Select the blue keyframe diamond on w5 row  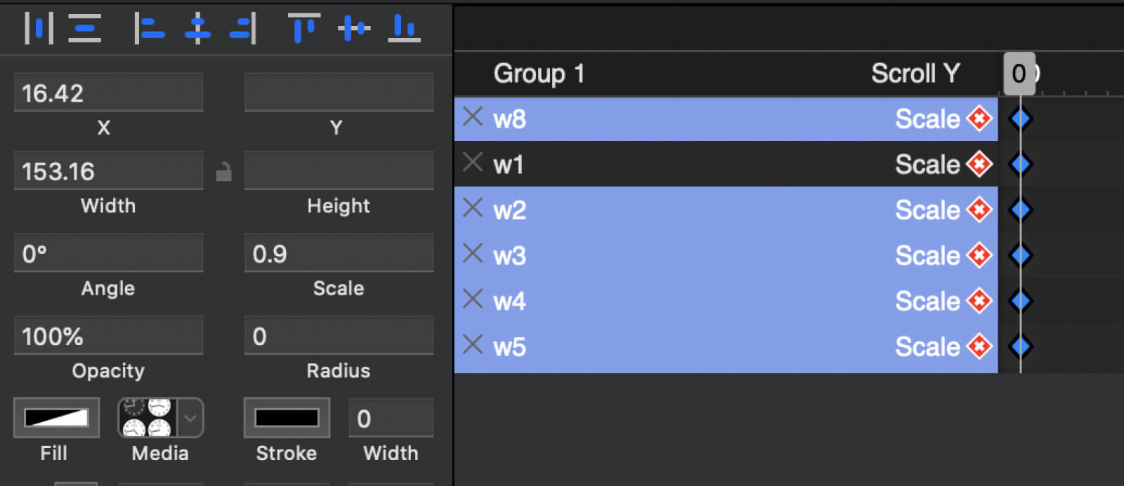click(x=1020, y=346)
